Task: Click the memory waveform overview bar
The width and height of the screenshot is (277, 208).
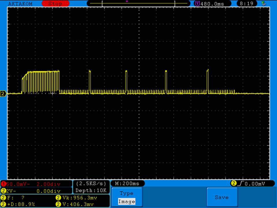Action: pyautogui.click(x=138, y=3)
